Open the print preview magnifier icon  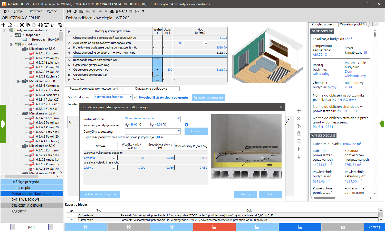(81, 12)
